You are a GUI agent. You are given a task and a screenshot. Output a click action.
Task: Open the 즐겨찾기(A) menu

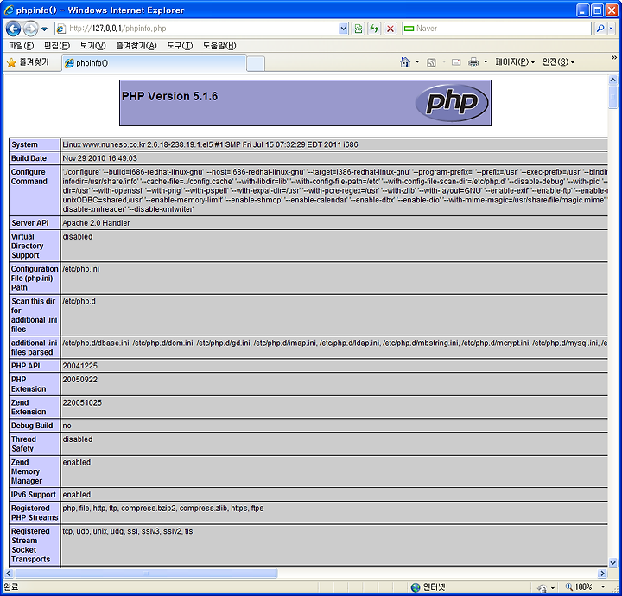[x=136, y=46]
